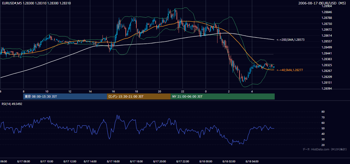Click price scale value 1.28904
The width and height of the screenshot is (350, 164).
click(x=327, y=6)
